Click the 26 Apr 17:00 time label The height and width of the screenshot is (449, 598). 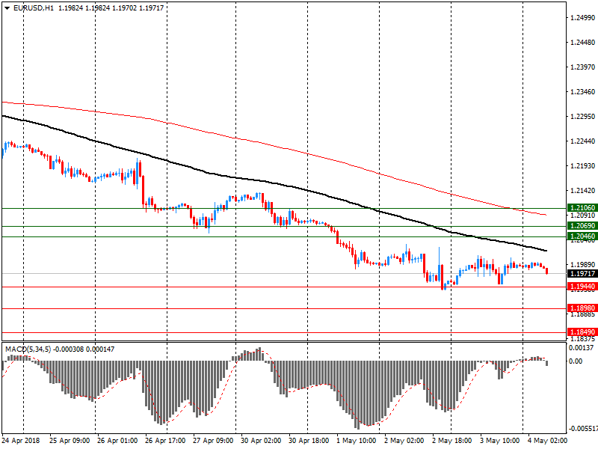[x=165, y=441]
